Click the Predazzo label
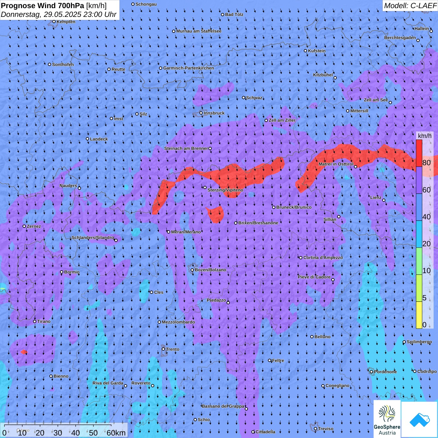 (216, 300)
